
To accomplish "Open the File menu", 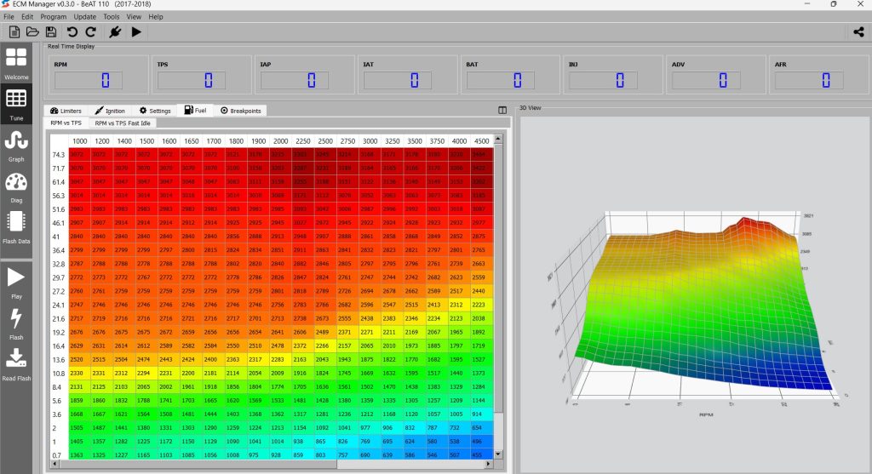I will (9, 17).
